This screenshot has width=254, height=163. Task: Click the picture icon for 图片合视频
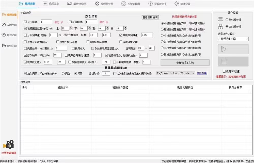(x=69, y=4)
